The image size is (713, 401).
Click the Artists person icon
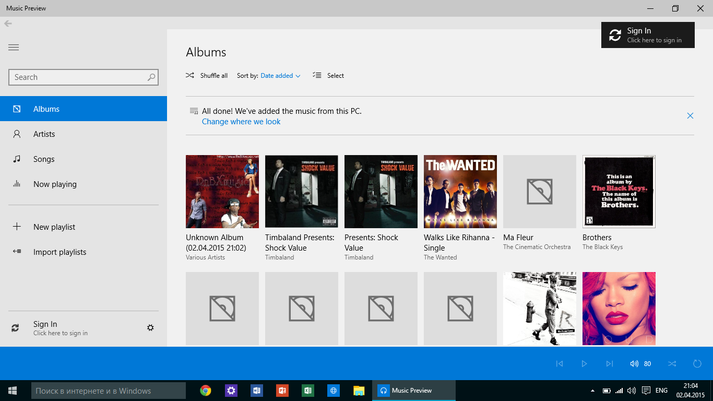point(17,134)
